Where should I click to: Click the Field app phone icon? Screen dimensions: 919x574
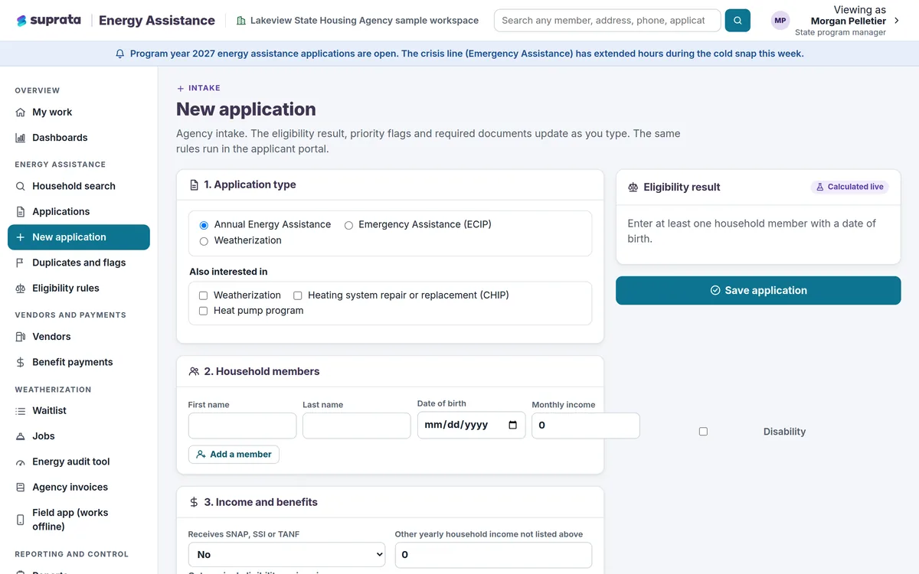pos(21,520)
